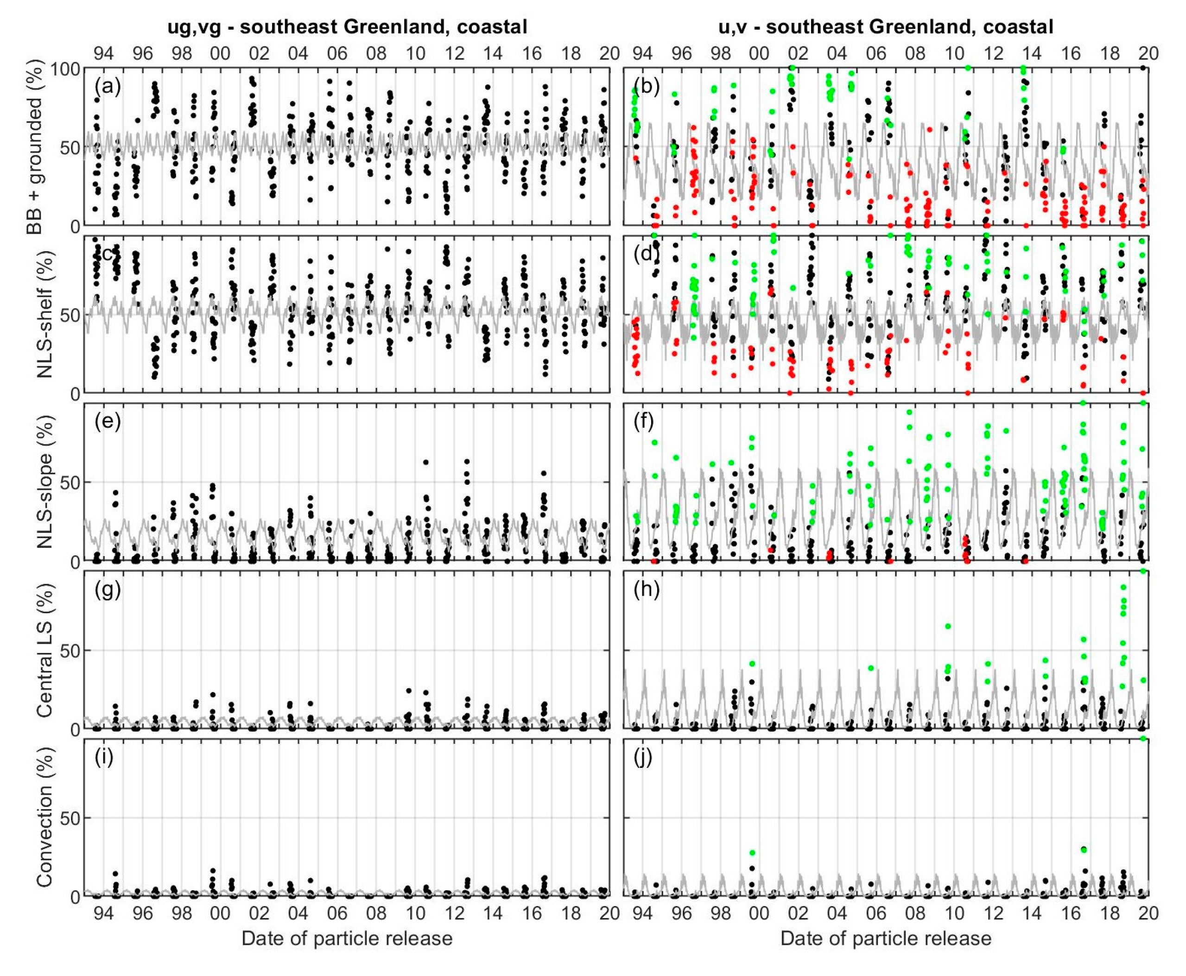Click the panel label (a)
The height and width of the screenshot is (976, 1186).
pos(108,87)
